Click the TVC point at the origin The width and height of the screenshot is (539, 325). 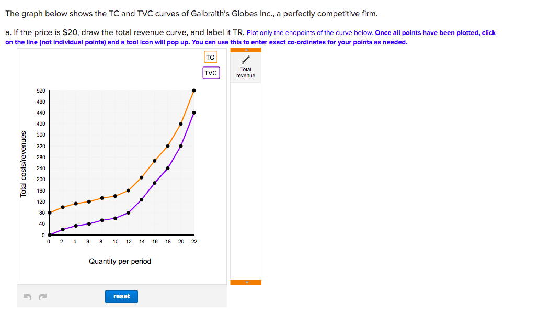pos(49,234)
